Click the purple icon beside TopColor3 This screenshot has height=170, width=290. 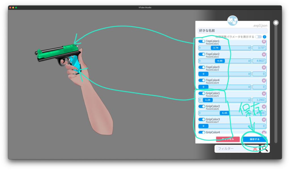point(264,67)
